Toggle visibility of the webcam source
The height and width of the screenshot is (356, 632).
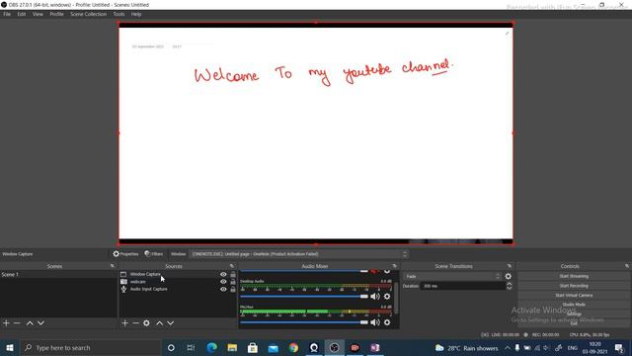click(223, 282)
